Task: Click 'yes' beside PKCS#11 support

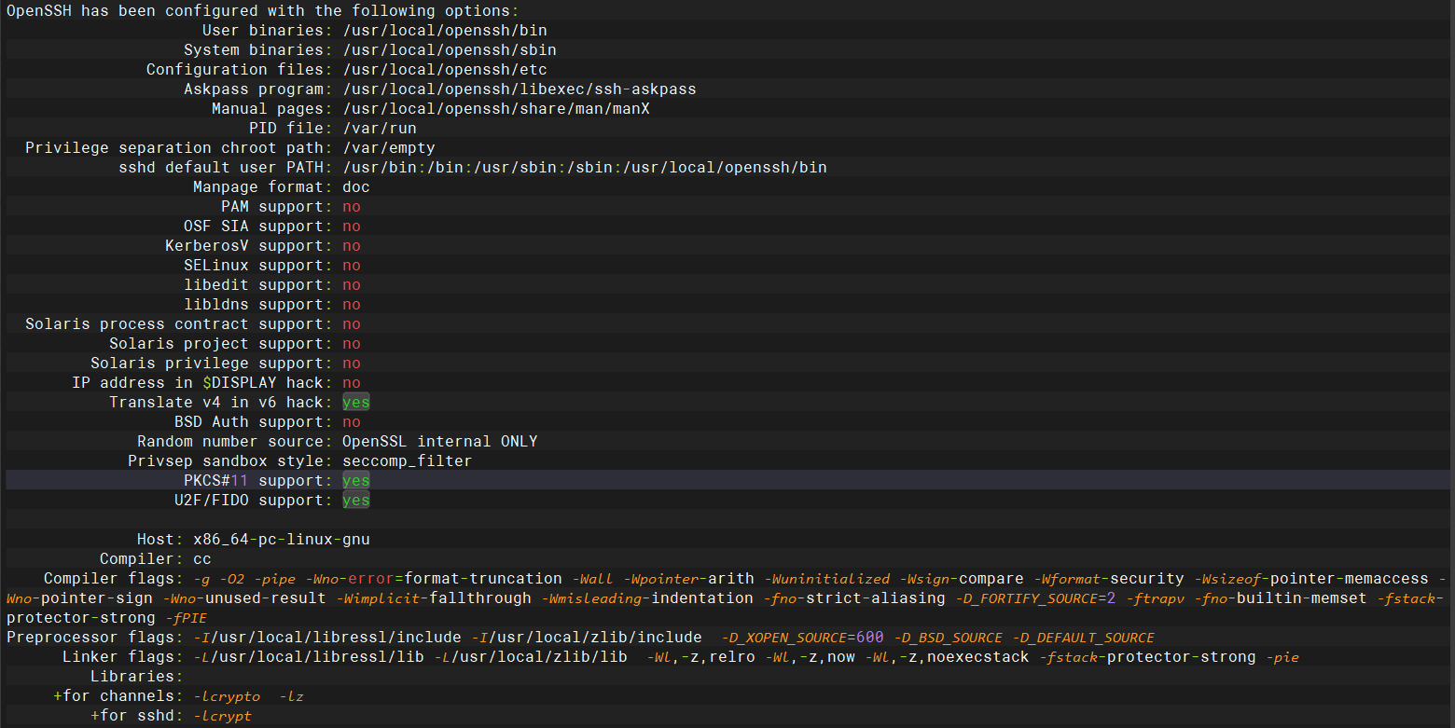Action: pyautogui.click(x=356, y=481)
